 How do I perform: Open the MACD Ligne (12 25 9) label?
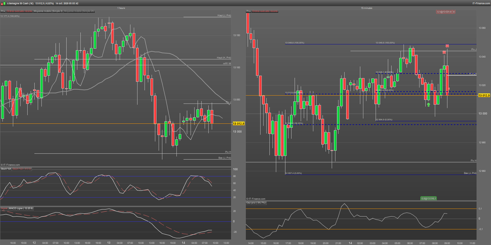tap(21, 208)
